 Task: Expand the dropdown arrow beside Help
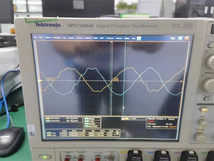[x=139, y=39]
